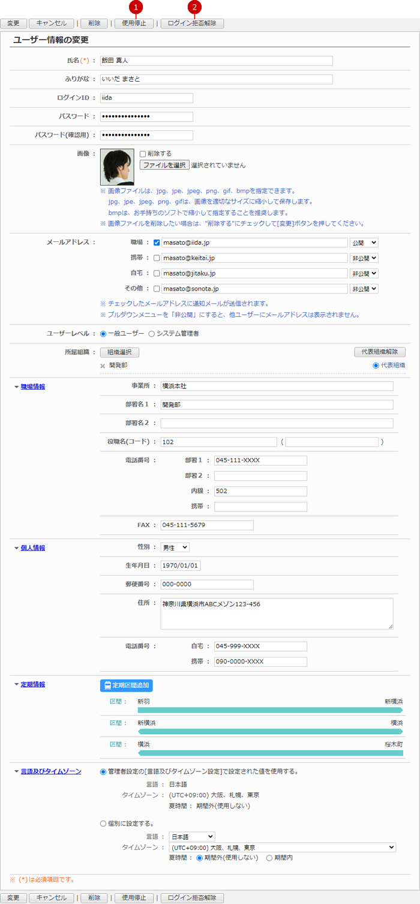Image resolution: width=420 pixels, height=904 pixels.
Task: Click the 内線 field showing 502
Action: [x=260, y=491]
